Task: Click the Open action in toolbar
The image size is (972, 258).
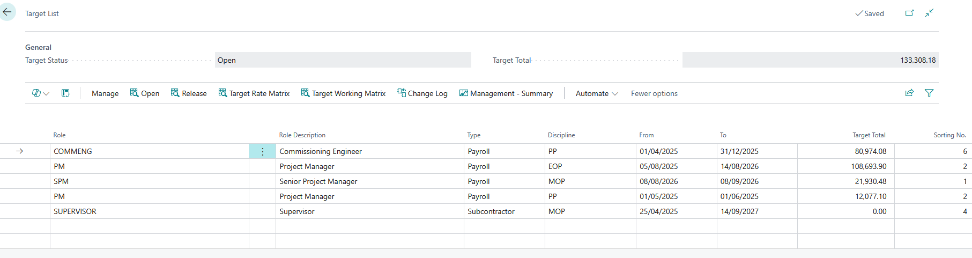Action: (x=145, y=93)
